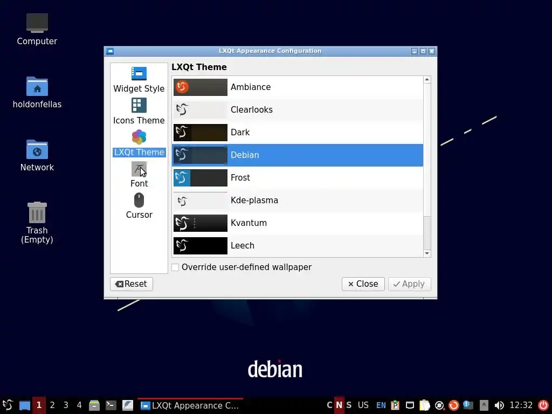The height and width of the screenshot is (414, 552).
Task: Click the EN input method tray icon
Action: [381, 405]
